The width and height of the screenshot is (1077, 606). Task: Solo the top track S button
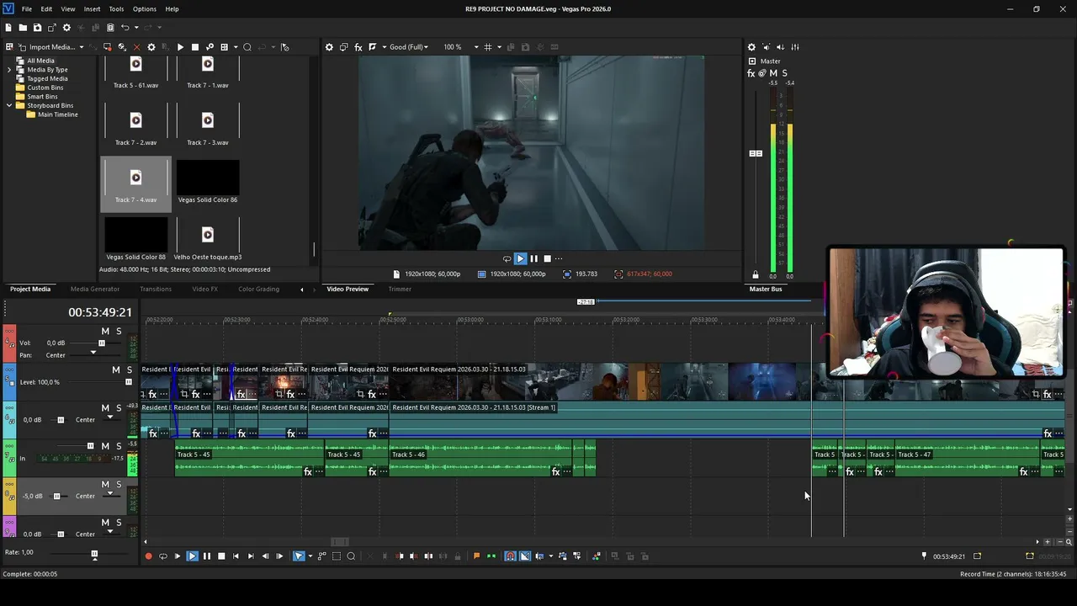119,332
